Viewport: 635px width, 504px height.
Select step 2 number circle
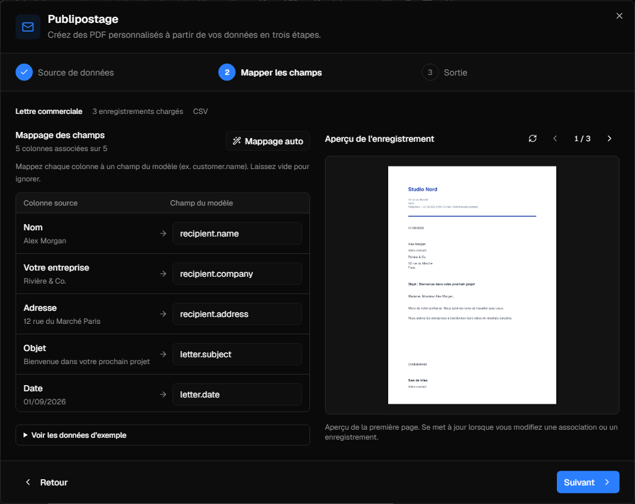(x=227, y=72)
